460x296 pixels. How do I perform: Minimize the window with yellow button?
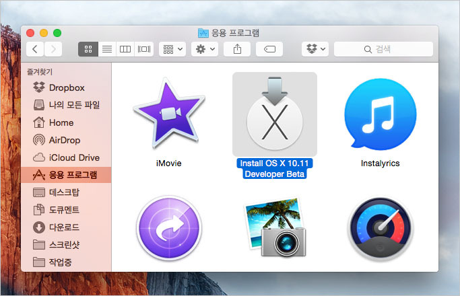pos(44,33)
